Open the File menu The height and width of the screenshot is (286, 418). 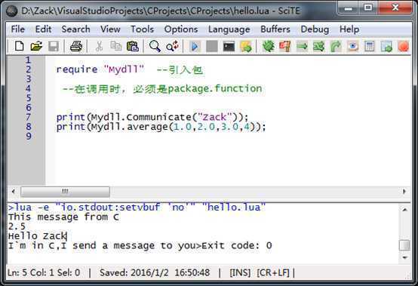pos(18,29)
